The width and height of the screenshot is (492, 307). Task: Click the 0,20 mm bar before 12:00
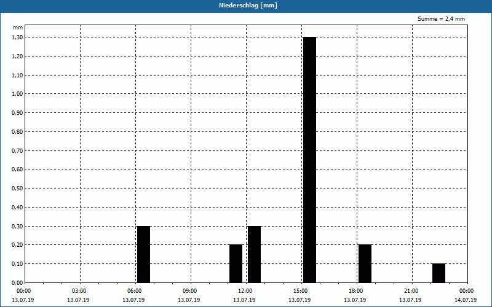(x=236, y=264)
